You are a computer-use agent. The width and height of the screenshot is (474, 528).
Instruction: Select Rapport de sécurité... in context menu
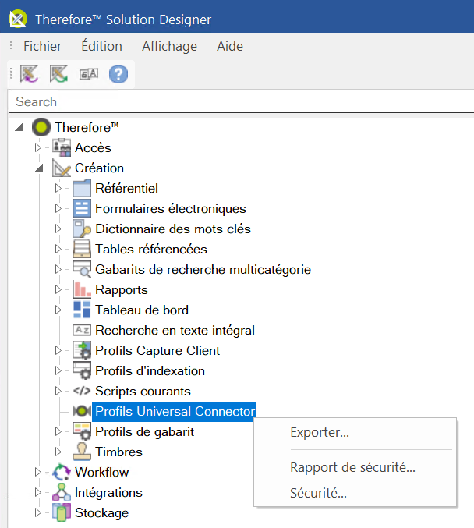click(x=352, y=468)
